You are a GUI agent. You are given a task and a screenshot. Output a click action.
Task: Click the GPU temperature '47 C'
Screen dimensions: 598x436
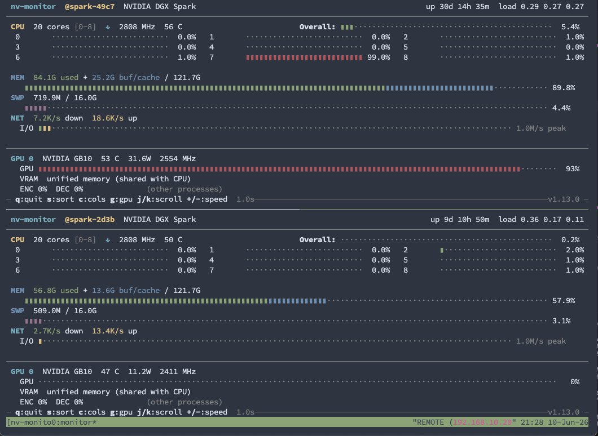pyautogui.click(x=110, y=372)
